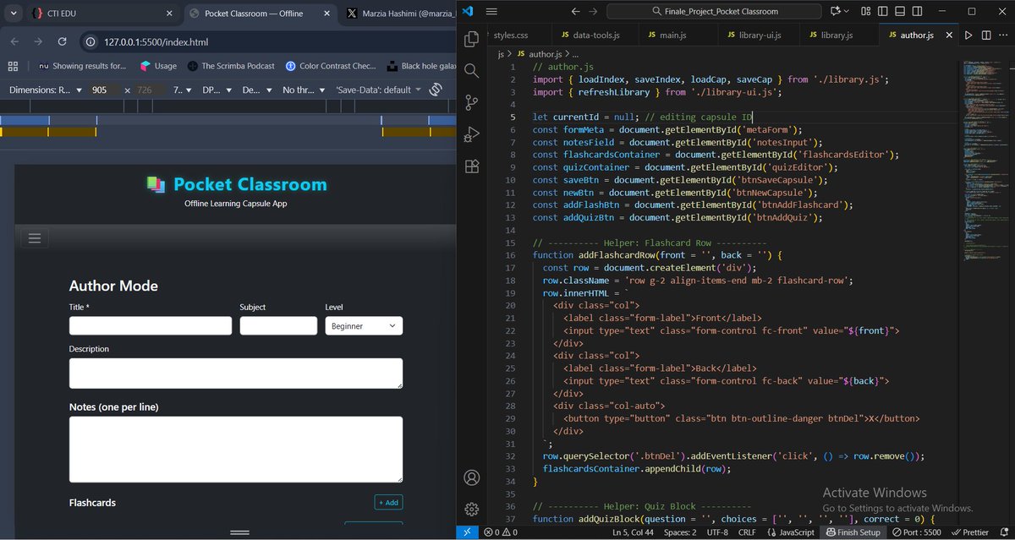1015x540 pixels.
Task: Open the Extensions view in VS Code
Action: tap(471, 166)
